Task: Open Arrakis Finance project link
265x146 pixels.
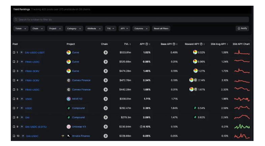Action: (81, 136)
